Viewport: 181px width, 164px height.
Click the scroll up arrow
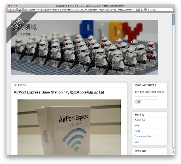point(173,148)
